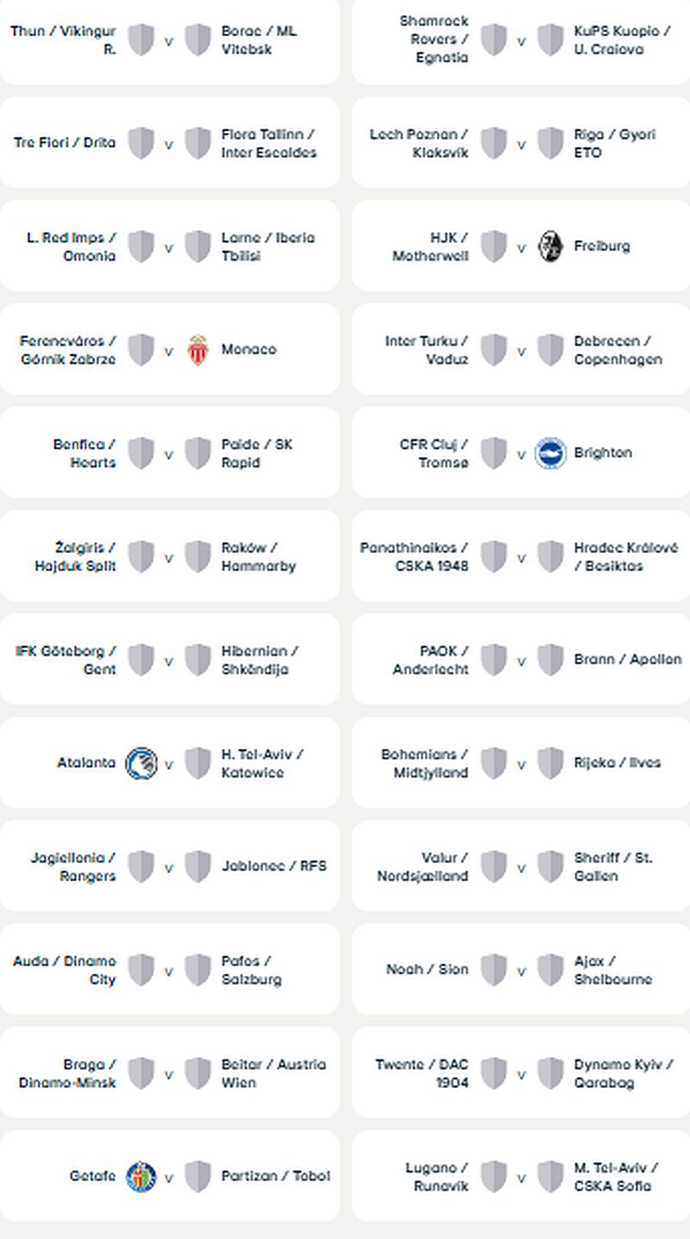This screenshot has width=690, height=1239.
Task: Click the Freiburg club crest
Action: point(550,246)
